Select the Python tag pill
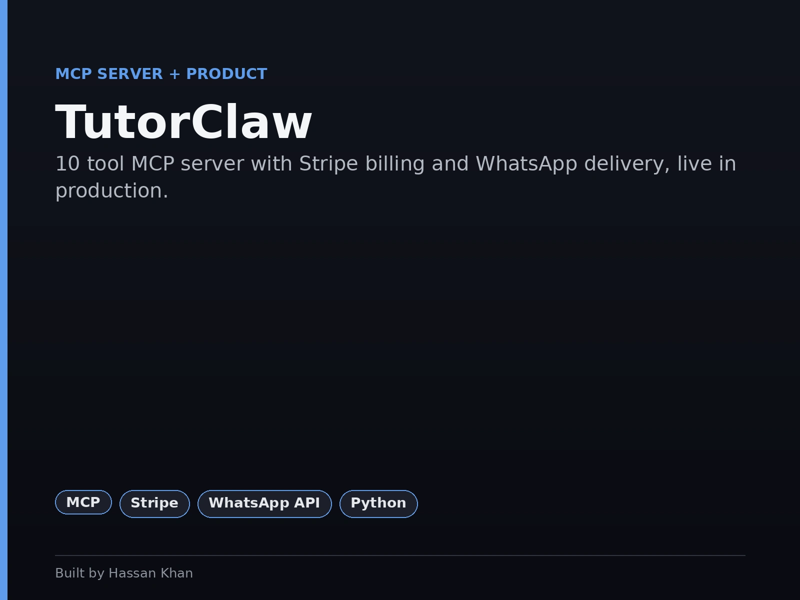This screenshot has height=600, width=800. (x=378, y=504)
